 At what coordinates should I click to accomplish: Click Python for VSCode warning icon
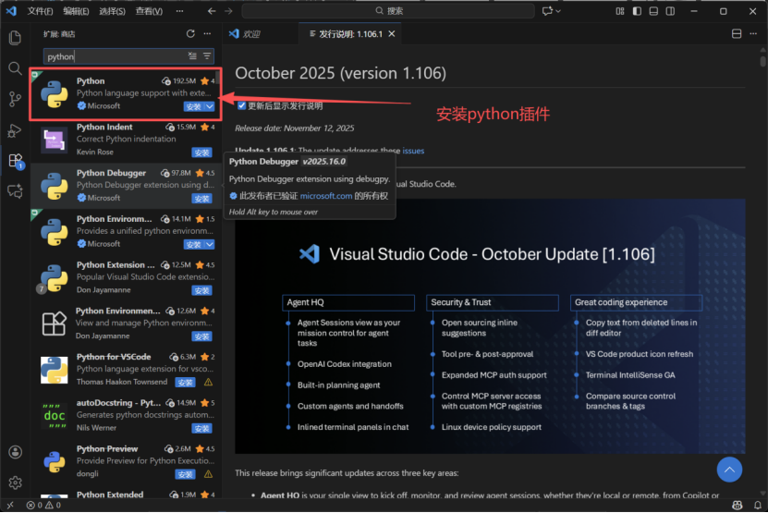pyautogui.click(x=208, y=382)
